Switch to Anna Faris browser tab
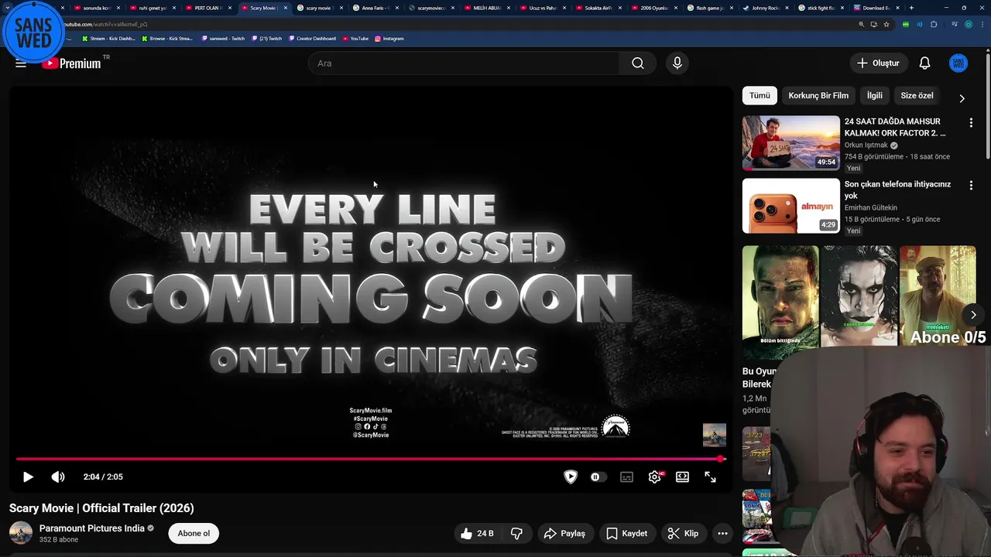This screenshot has width=991, height=557. click(375, 8)
